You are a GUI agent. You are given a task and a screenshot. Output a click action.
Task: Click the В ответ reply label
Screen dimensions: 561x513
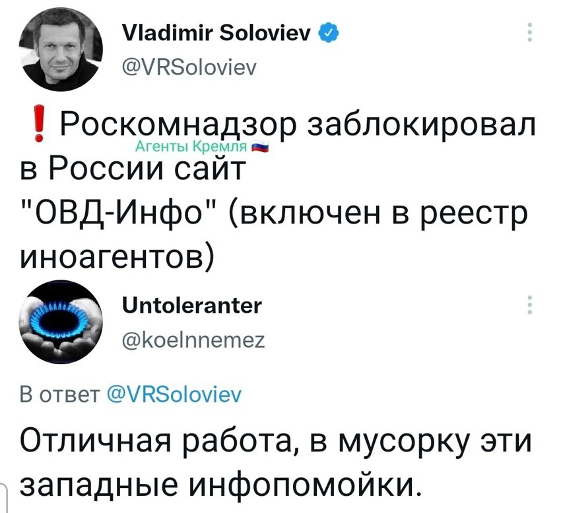point(60,395)
